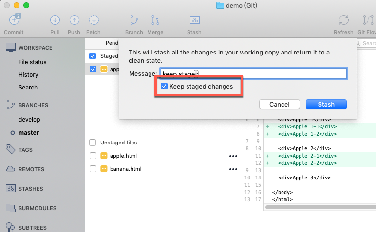This screenshot has width=376, height=232.
Task: Click the Refresh toolbar icon
Action: [344, 20]
